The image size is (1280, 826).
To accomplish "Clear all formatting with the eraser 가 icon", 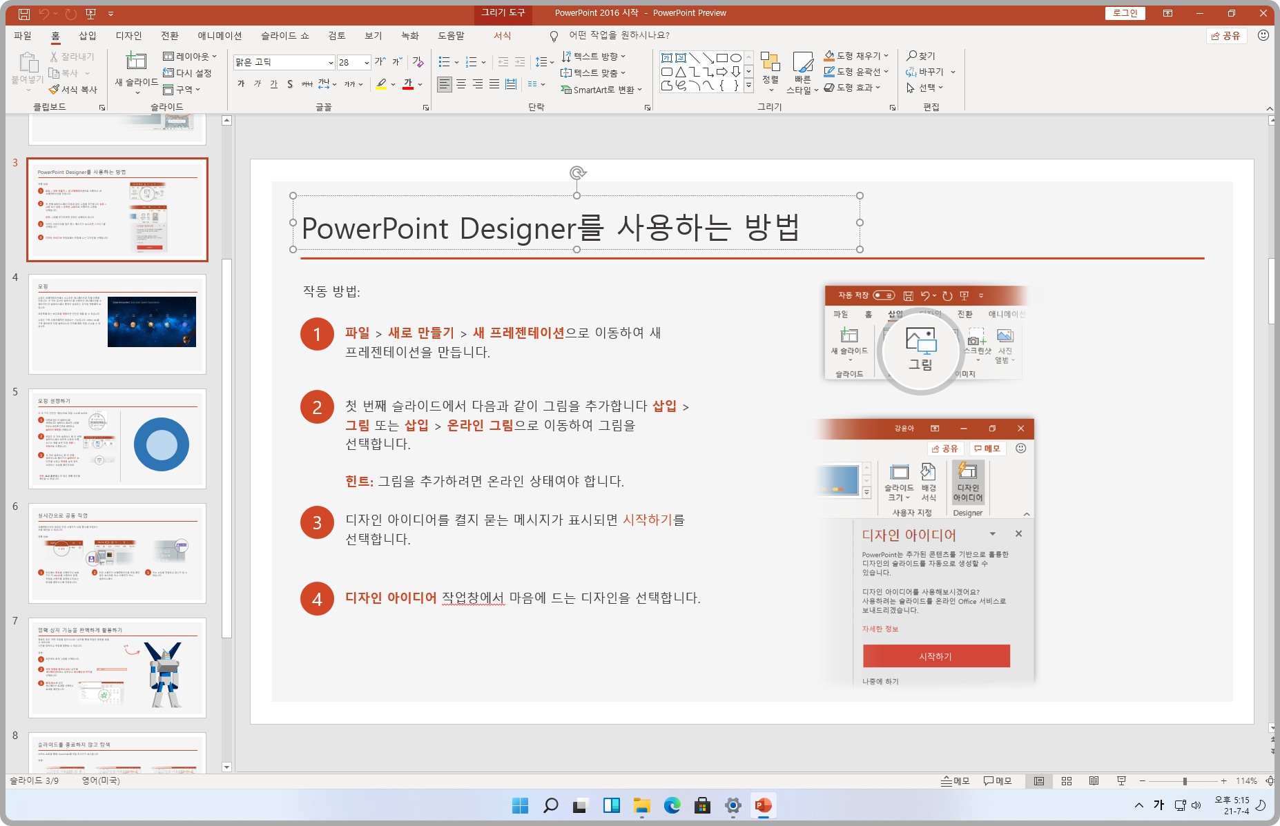I will tap(418, 62).
